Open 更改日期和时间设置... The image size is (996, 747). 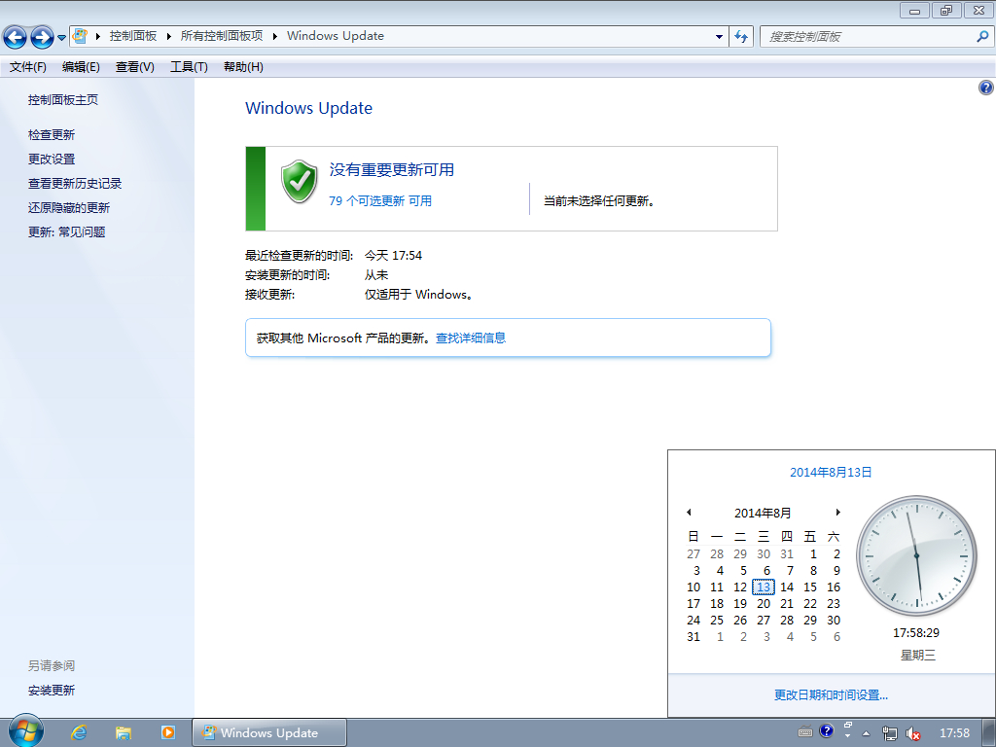click(831, 694)
